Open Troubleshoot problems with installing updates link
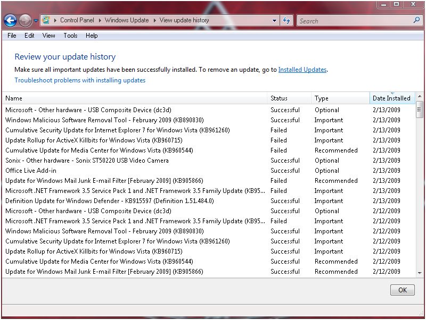 tap(80, 80)
